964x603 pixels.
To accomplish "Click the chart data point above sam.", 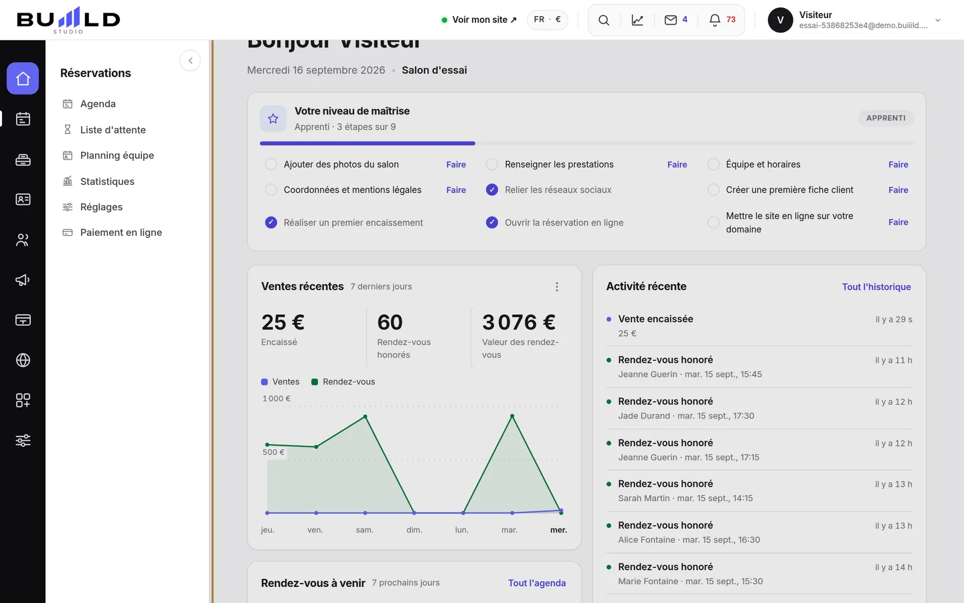I will [365, 417].
